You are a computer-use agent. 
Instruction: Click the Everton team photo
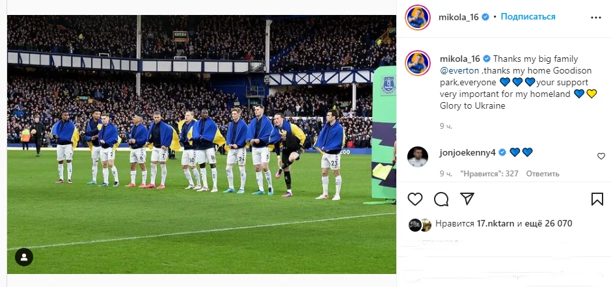click(201, 143)
